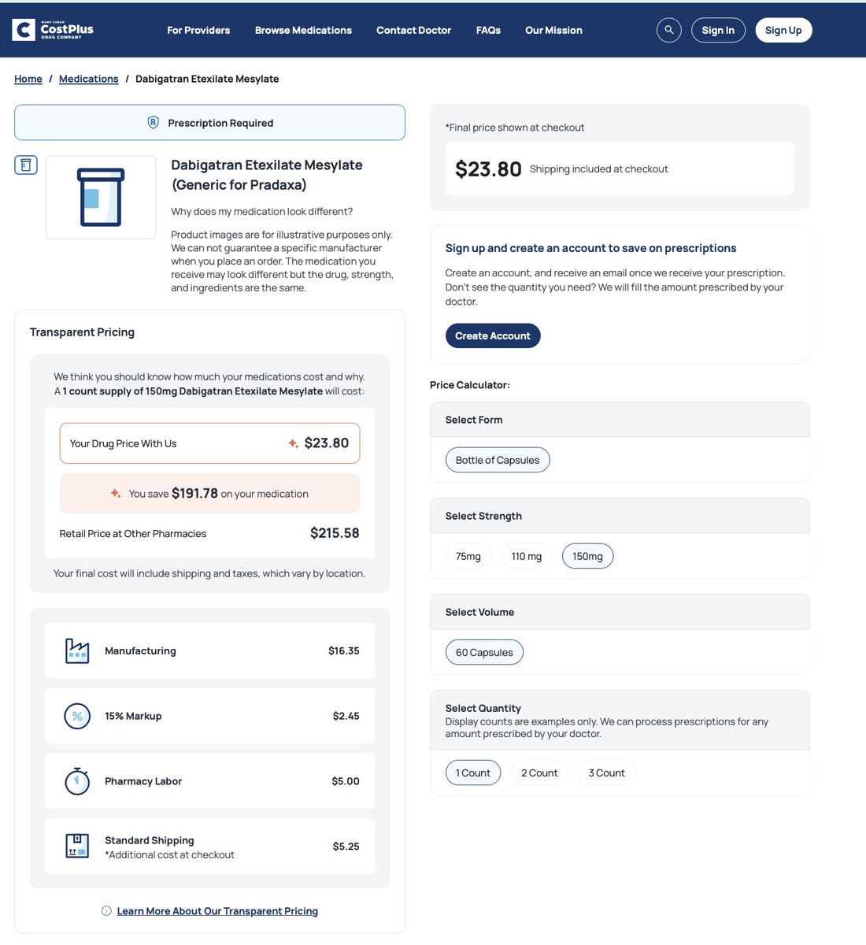Click the $215.58 retail price
This screenshot has width=866, height=945.
tap(335, 533)
